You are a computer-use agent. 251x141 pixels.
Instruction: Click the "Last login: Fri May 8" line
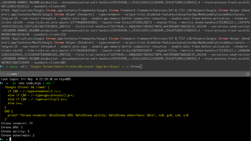(x=36, y=79)
